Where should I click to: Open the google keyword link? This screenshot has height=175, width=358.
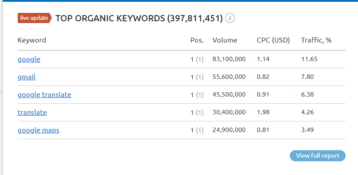(29, 59)
